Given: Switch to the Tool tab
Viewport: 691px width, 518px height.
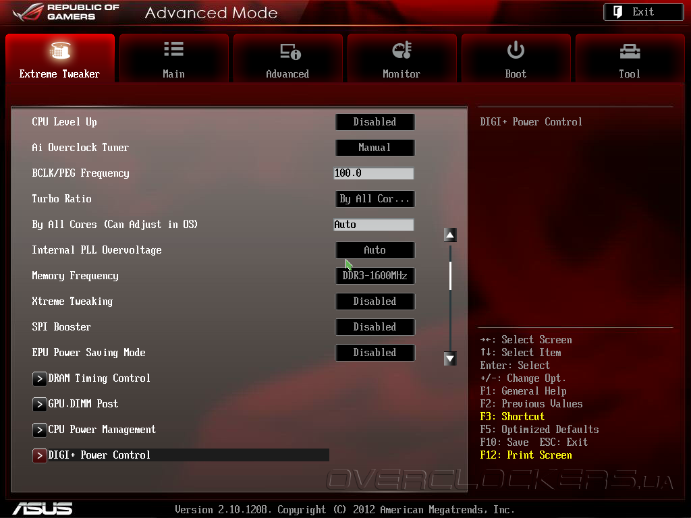Looking at the screenshot, I should [x=630, y=58].
